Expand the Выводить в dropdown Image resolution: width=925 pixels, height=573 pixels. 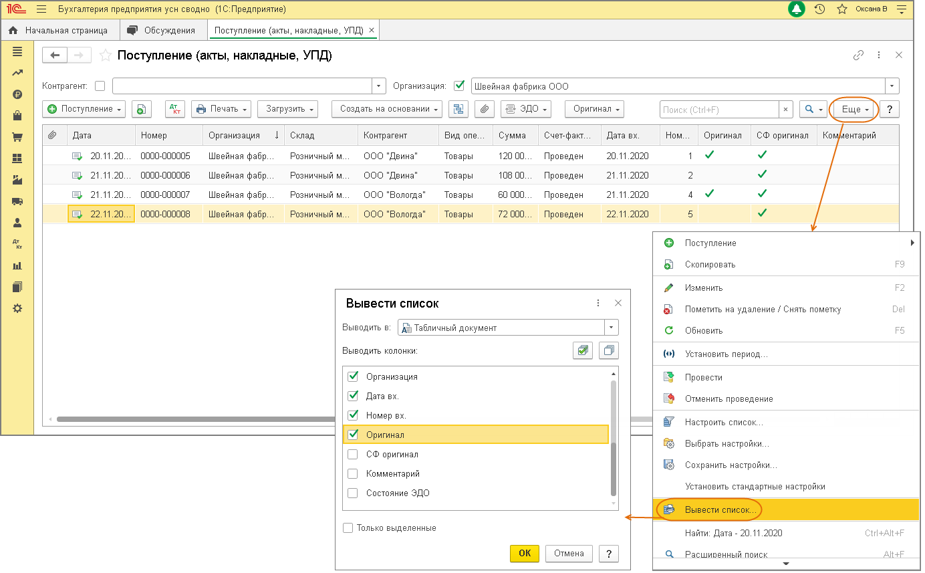(x=611, y=328)
